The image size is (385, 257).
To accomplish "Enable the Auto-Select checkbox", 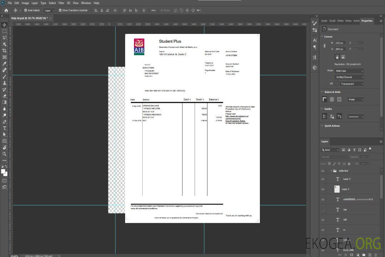I will 25,10.
